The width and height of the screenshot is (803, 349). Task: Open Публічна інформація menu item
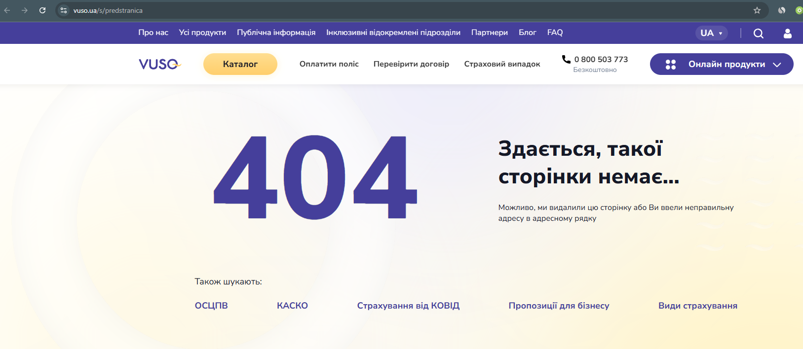(x=276, y=33)
